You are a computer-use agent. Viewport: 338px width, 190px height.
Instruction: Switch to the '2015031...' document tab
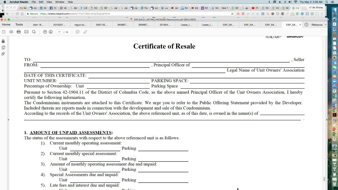(x=59, y=25)
